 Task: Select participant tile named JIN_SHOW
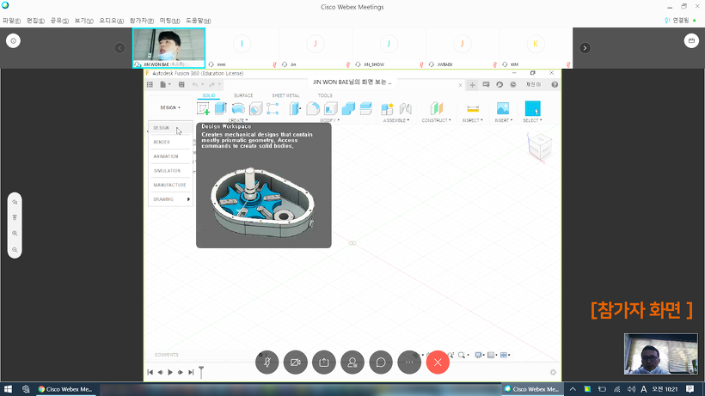[x=389, y=48]
